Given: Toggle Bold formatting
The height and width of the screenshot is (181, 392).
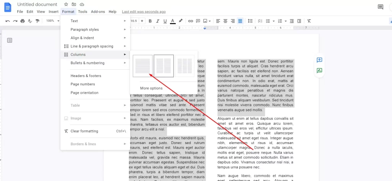Looking at the screenshot, I should [150, 21].
